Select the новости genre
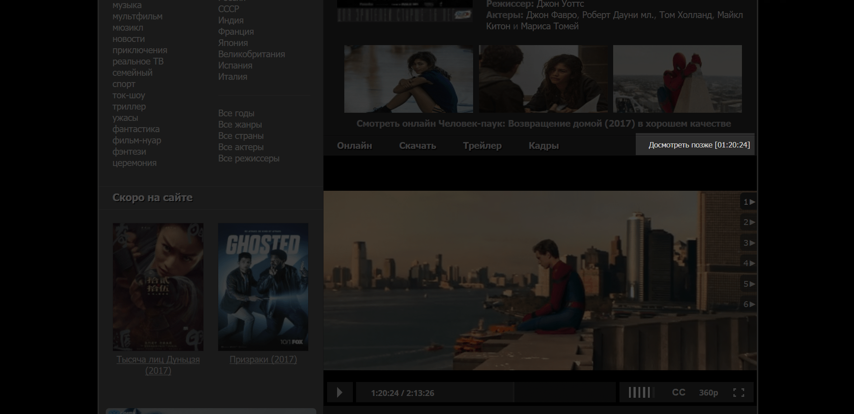This screenshot has width=854, height=414. pos(128,39)
